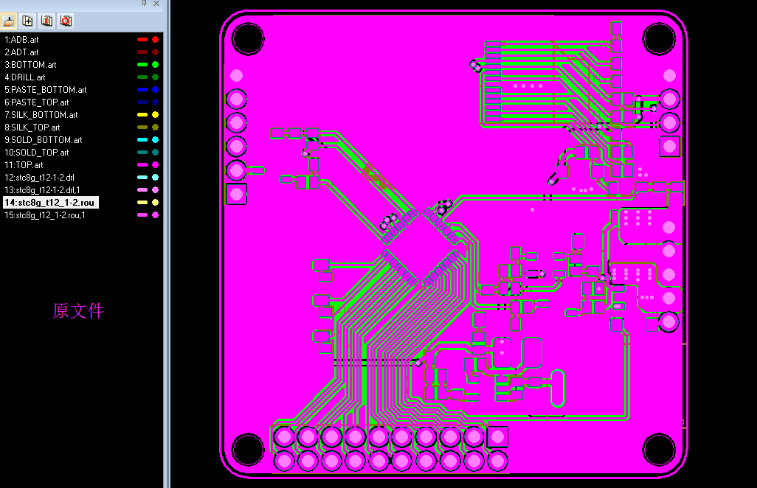Select layer 1:ADB.art
Screen dimensions: 757x488
click(21, 40)
